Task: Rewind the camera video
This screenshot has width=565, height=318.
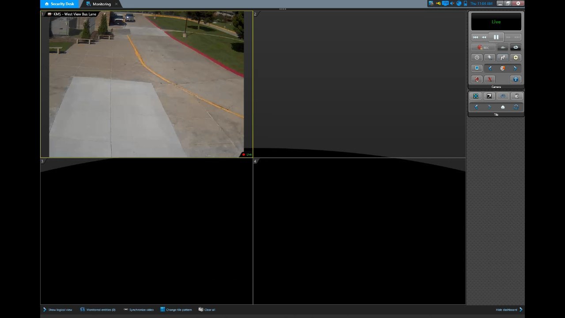Action: pyautogui.click(x=484, y=37)
